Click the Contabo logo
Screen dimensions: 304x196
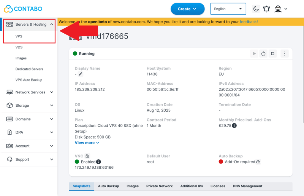[x=23, y=8]
